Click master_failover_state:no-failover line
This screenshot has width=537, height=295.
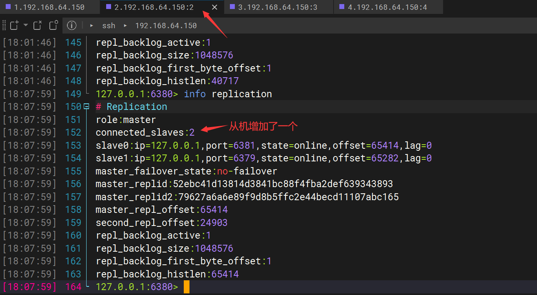point(186,171)
